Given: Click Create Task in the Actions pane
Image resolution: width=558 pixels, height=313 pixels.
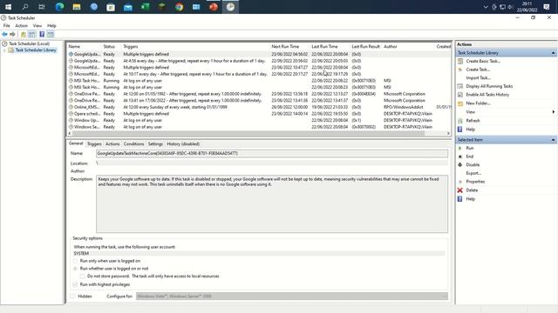Looking at the screenshot, I should pyautogui.click(x=478, y=70).
